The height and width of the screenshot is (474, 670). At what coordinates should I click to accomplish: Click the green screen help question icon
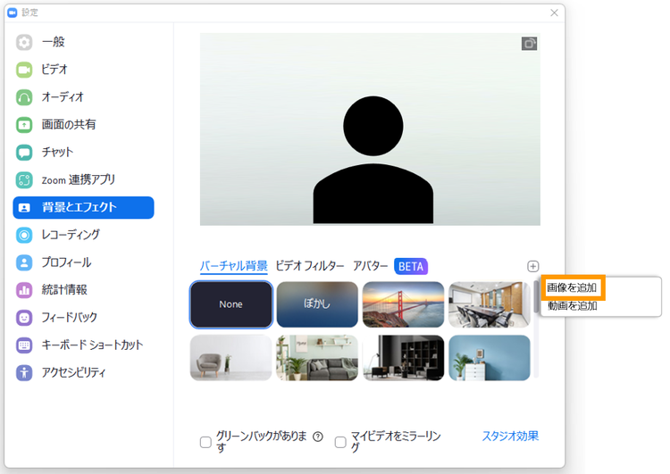(x=318, y=437)
